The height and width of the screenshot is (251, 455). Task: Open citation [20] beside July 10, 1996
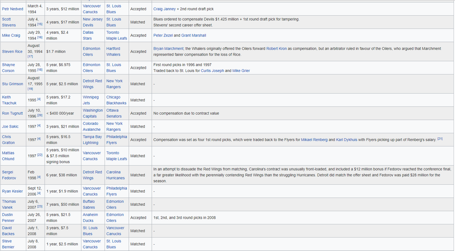click(40, 115)
